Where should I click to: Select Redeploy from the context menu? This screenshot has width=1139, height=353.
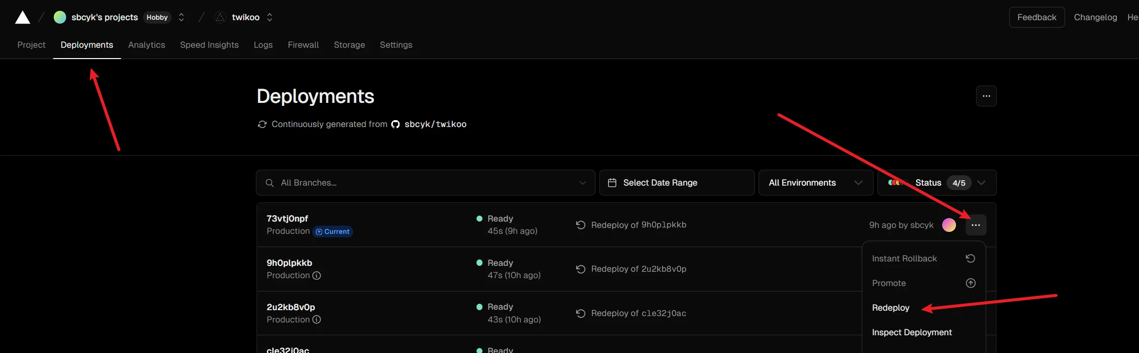pos(890,308)
